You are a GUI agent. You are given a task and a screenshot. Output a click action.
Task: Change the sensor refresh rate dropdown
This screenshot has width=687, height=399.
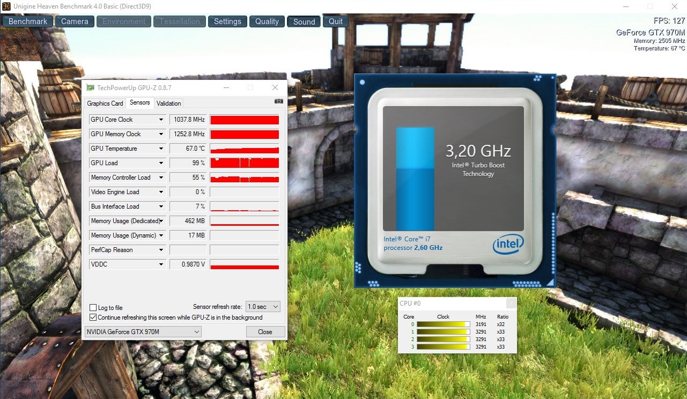click(263, 307)
